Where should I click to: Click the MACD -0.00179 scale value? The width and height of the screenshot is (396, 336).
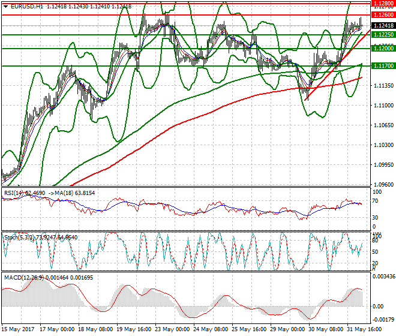coord(383,320)
